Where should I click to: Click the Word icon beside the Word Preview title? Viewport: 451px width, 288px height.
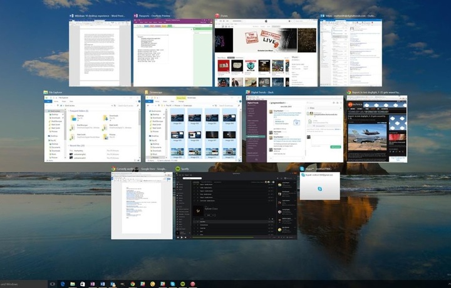point(71,16)
